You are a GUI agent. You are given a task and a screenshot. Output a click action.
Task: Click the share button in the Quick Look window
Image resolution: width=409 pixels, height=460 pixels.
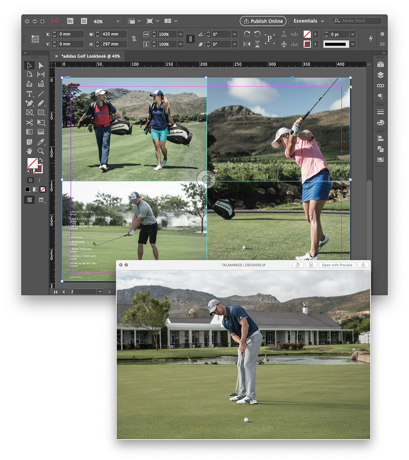point(363,265)
